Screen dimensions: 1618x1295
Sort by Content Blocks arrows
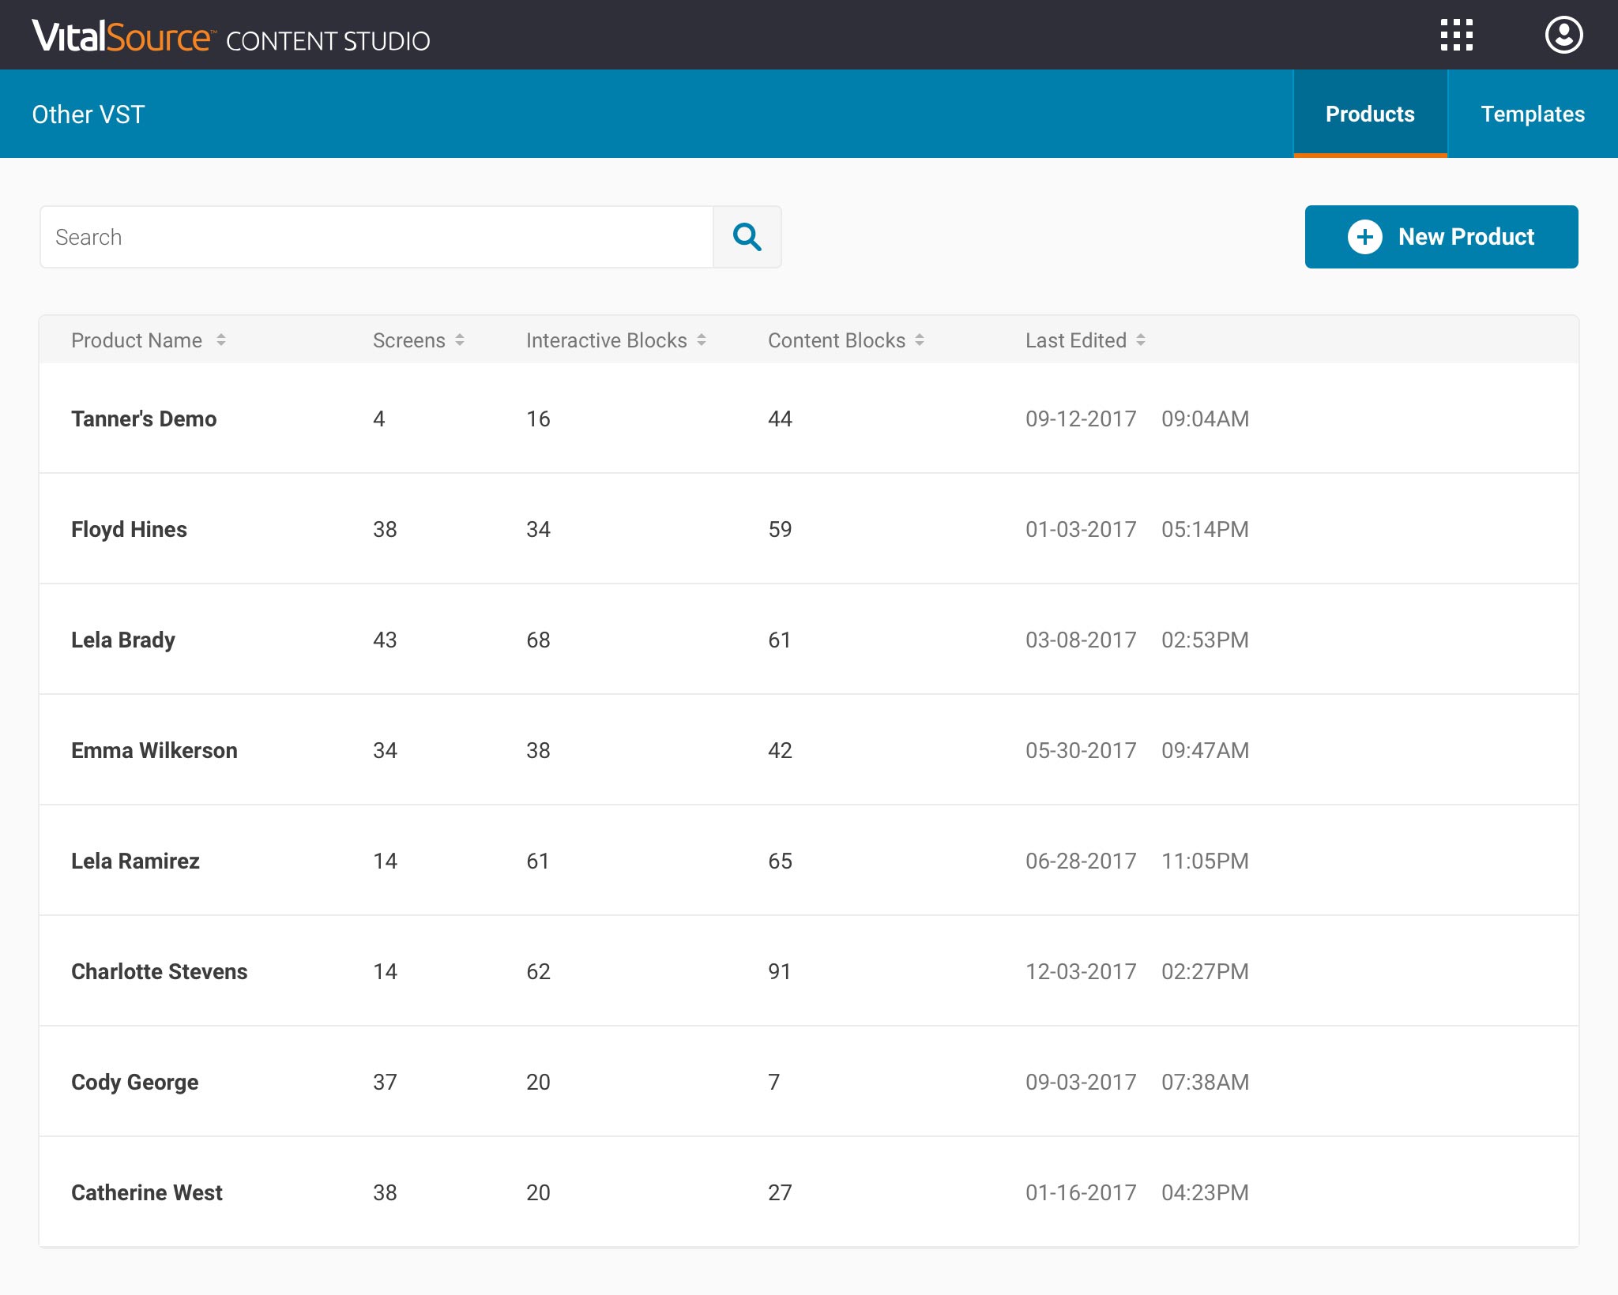coord(920,340)
